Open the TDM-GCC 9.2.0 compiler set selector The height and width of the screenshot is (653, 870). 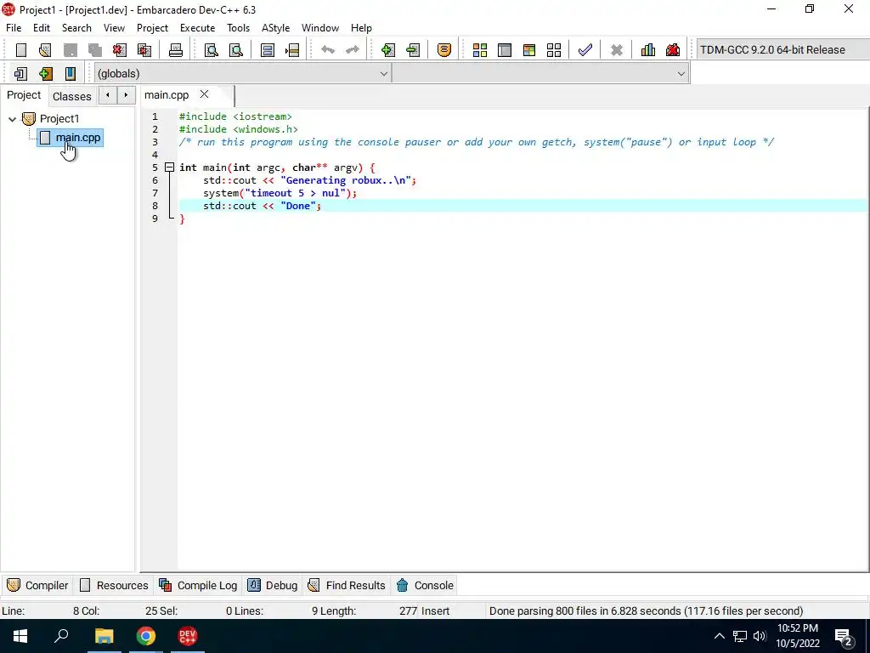click(782, 50)
